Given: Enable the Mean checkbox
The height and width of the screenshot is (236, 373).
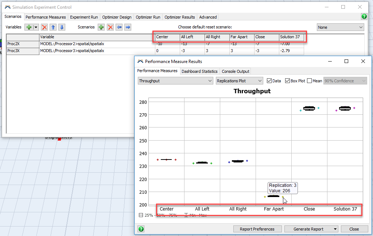Looking at the screenshot, I should [x=309, y=81].
